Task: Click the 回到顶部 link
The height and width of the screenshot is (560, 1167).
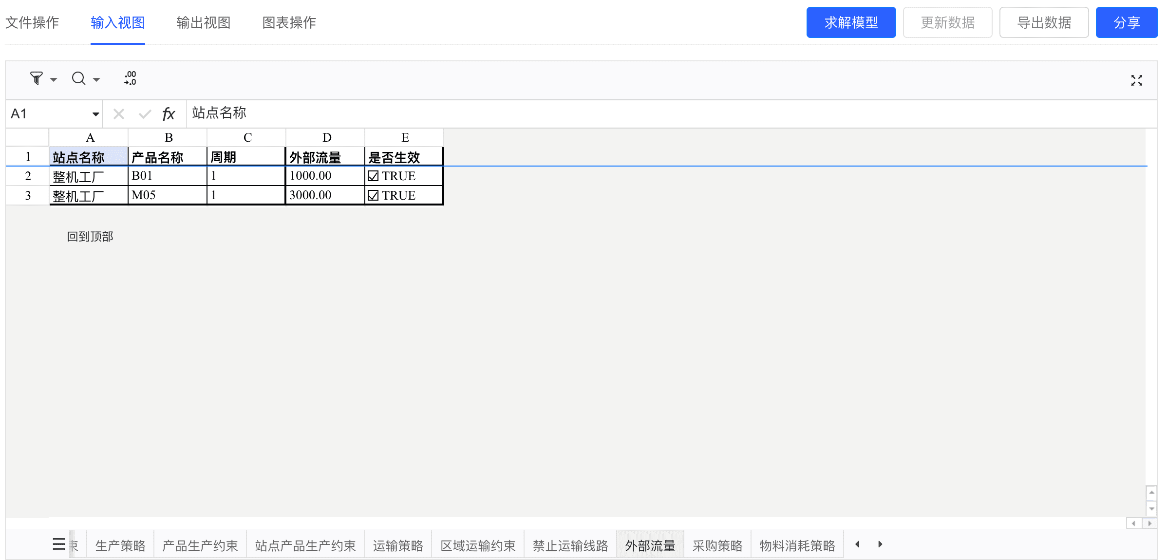Action: [90, 237]
